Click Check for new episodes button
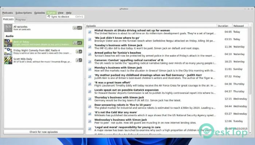255x145 pixels. click(44, 132)
